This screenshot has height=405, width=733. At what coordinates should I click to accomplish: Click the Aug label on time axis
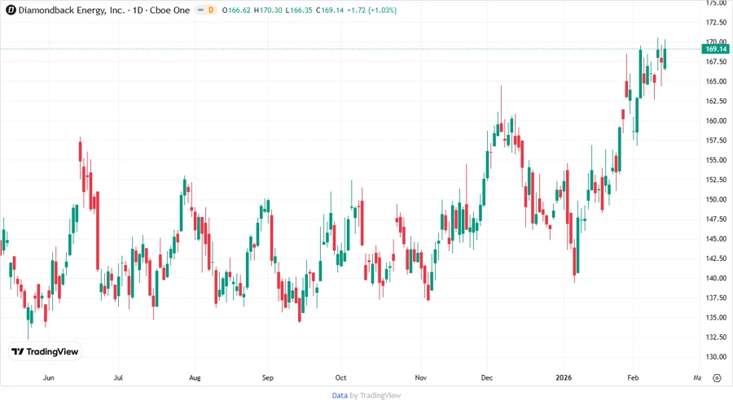coord(195,377)
